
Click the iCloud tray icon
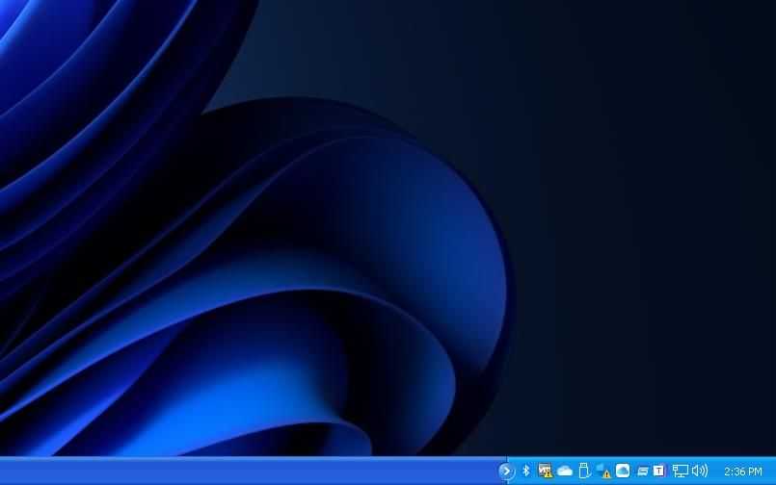[623, 471]
